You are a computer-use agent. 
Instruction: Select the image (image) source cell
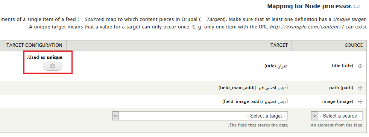(338, 102)
